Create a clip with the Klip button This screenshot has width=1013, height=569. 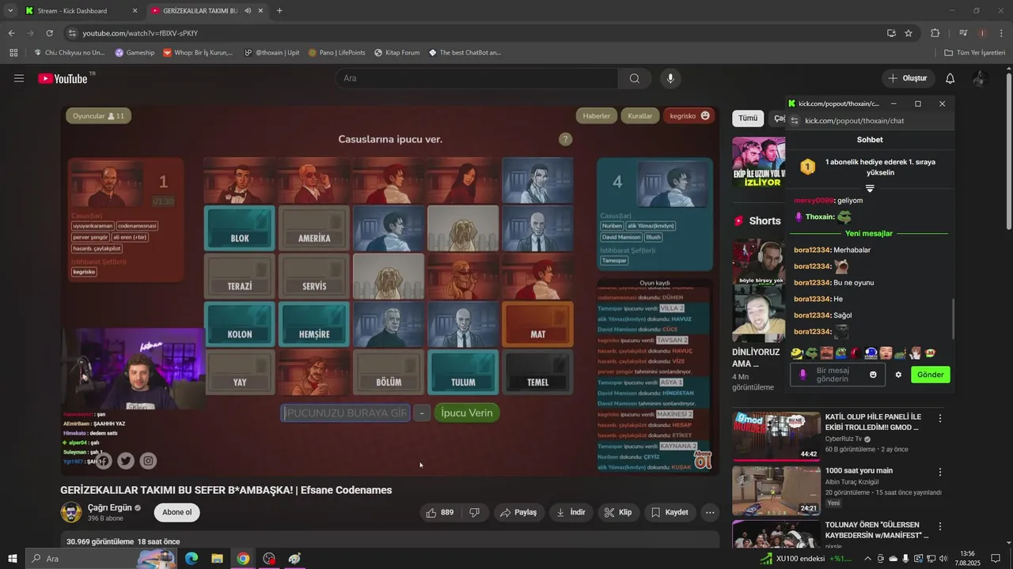(x=618, y=512)
